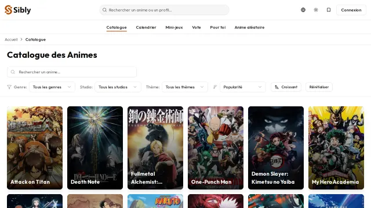Click the Studio: filter label
Image resolution: width=371 pixels, height=208 pixels.
[x=86, y=87]
